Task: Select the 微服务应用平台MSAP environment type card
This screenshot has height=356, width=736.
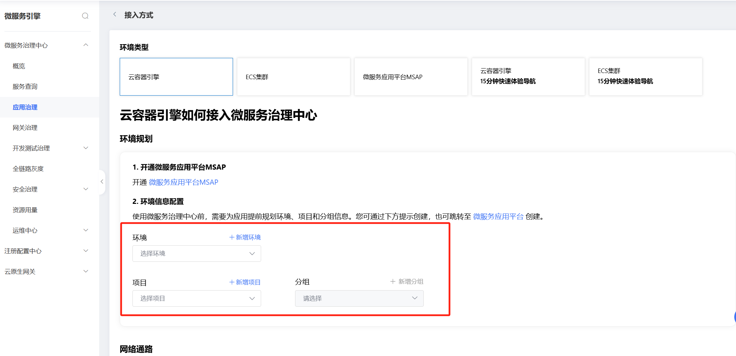Action: click(x=411, y=77)
